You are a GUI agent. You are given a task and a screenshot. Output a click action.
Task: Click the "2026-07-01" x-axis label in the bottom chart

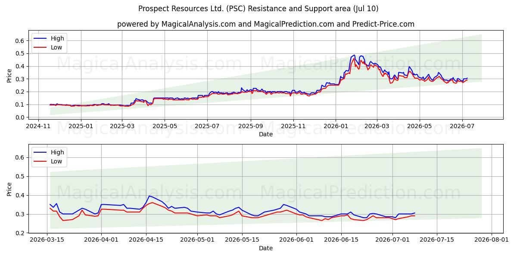(x=392, y=240)
